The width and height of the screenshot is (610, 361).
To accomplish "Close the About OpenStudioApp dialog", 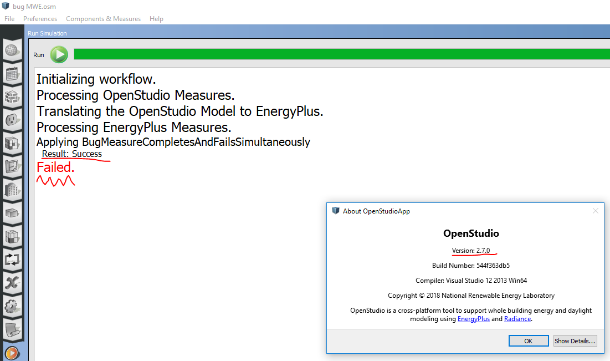I will (x=595, y=211).
